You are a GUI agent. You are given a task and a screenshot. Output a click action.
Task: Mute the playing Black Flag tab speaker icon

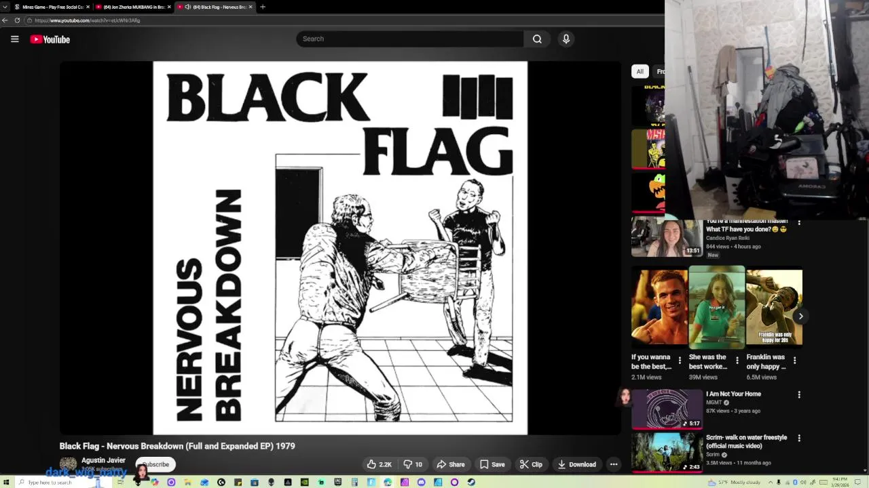[187, 7]
